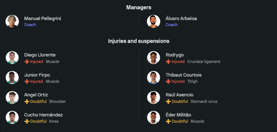Click yellow doubtful cross icon for Raúl Asencio
Image resolution: width=277 pixels, height=132 pixels.
(168, 101)
